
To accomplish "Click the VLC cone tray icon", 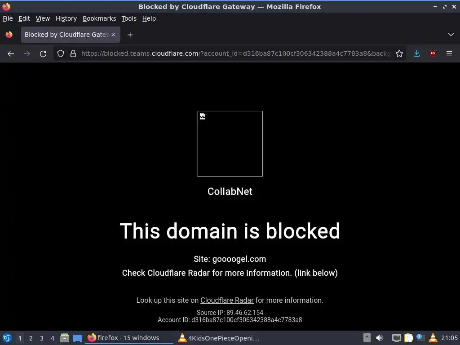I will click(433, 338).
